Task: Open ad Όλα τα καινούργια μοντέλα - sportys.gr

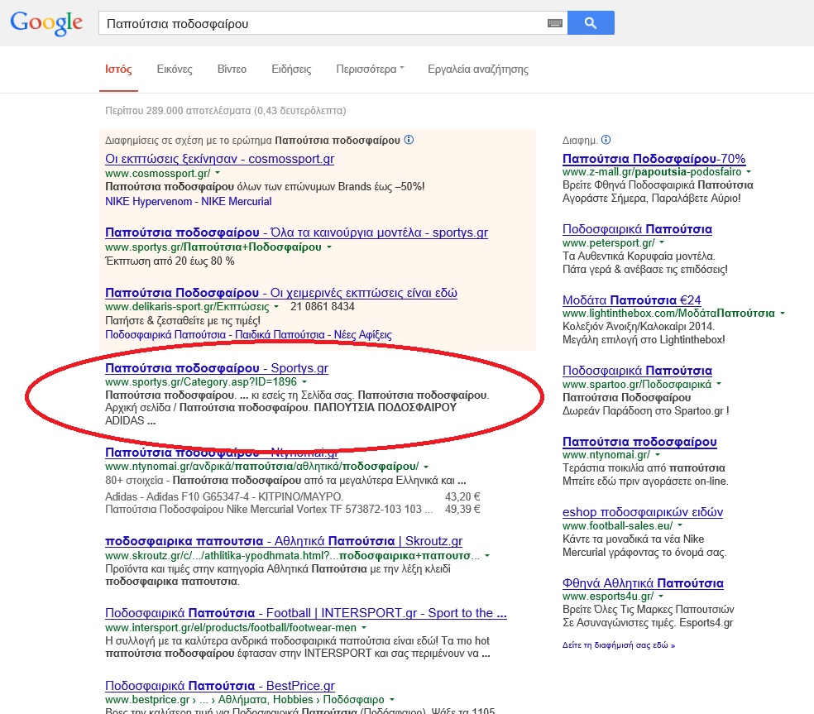Action: 296,232
